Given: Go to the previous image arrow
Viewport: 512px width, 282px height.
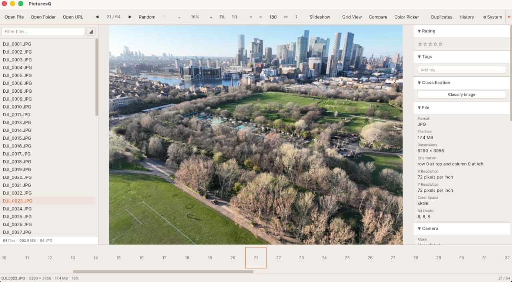Looking at the screenshot, I should click(x=97, y=17).
